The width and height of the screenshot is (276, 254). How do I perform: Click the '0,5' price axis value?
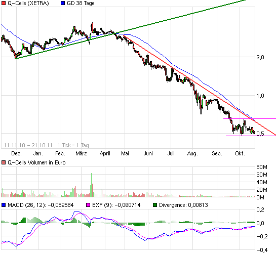(x=260, y=134)
